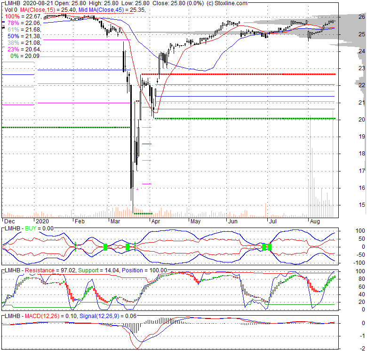This screenshot has width=367, height=351.
Task: Click the LMHB - BUY = 0.00 panel title
Action: coord(29,229)
